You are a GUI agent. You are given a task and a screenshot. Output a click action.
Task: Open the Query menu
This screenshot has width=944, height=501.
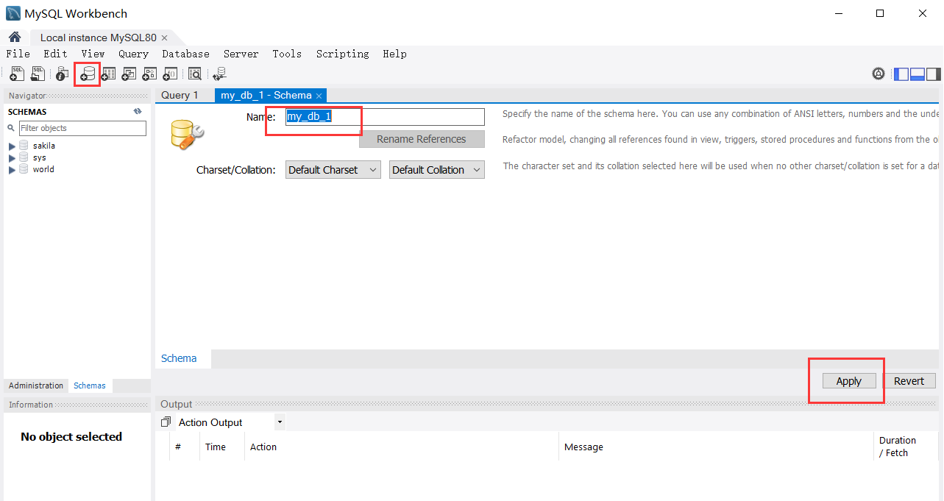coord(134,54)
